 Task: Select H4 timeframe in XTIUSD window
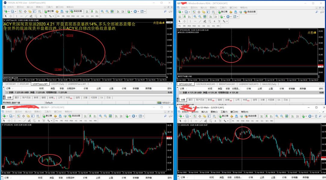coord(81,121)
